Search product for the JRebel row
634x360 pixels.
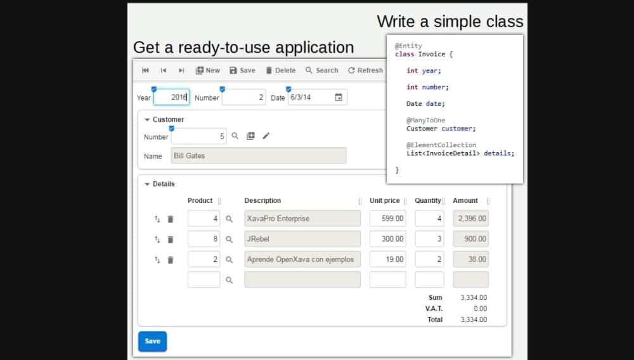(x=230, y=240)
